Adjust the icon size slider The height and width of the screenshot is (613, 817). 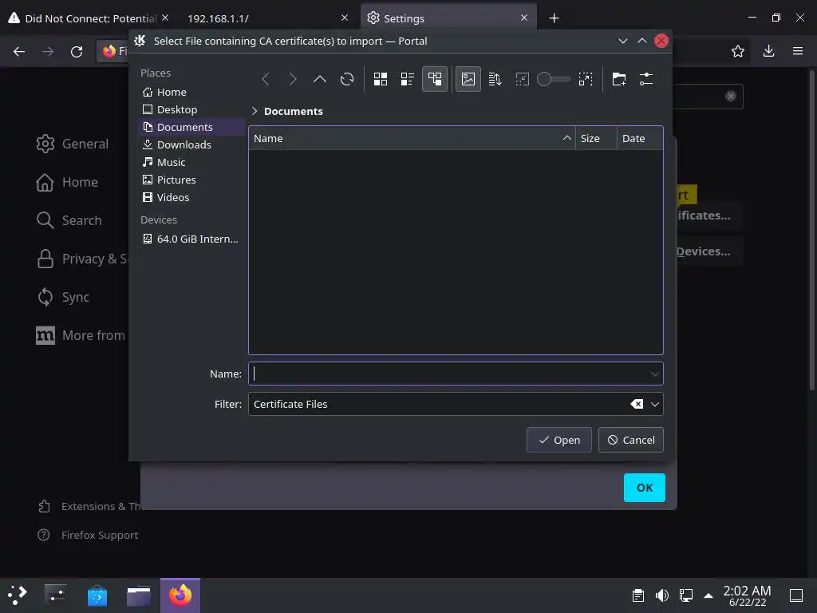coord(554,79)
